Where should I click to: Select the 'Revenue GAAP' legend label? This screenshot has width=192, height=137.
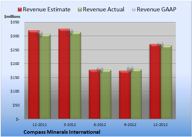pyautogui.click(x=157, y=9)
